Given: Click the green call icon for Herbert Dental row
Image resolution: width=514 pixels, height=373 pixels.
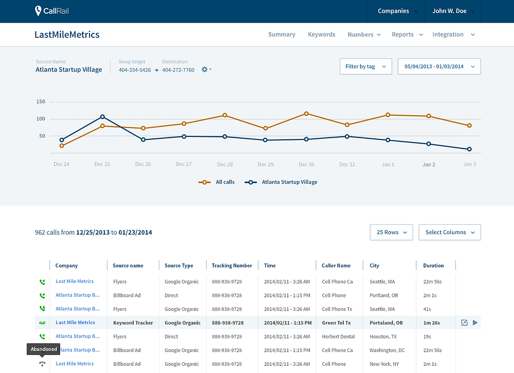Looking at the screenshot, I should [42, 336].
